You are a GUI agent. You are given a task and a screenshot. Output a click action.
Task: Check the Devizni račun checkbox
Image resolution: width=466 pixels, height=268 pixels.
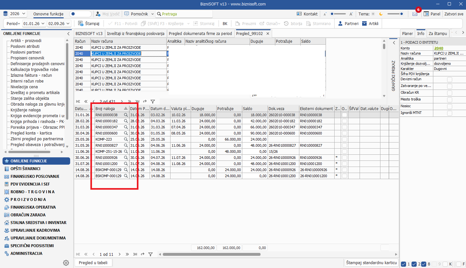(x=450, y=79)
